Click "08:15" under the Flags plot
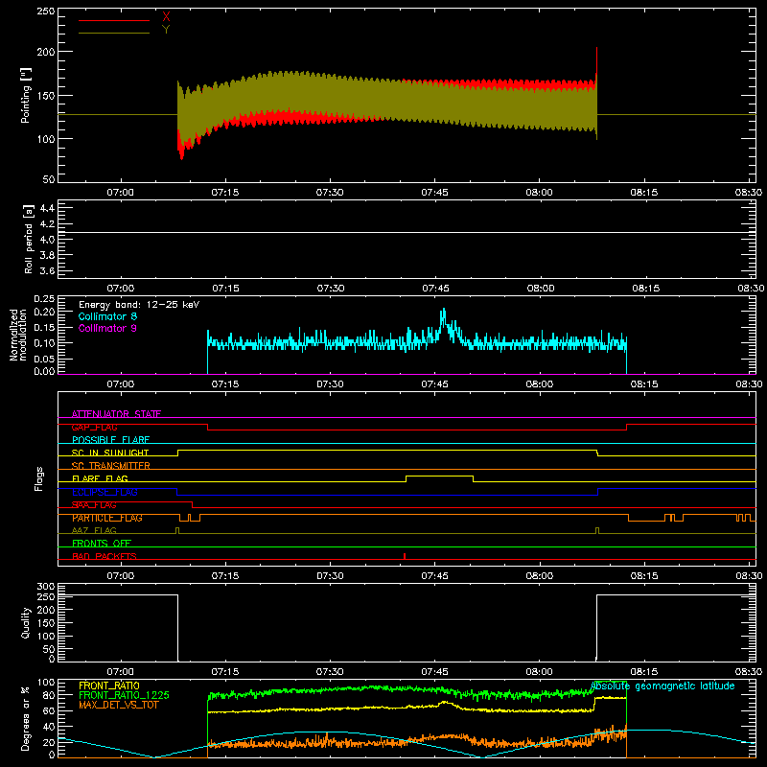Image resolution: width=767 pixels, height=767 pixels. click(643, 576)
